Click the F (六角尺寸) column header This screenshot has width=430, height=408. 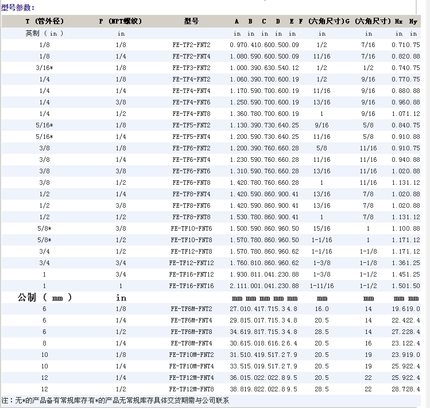pos(321,21)
